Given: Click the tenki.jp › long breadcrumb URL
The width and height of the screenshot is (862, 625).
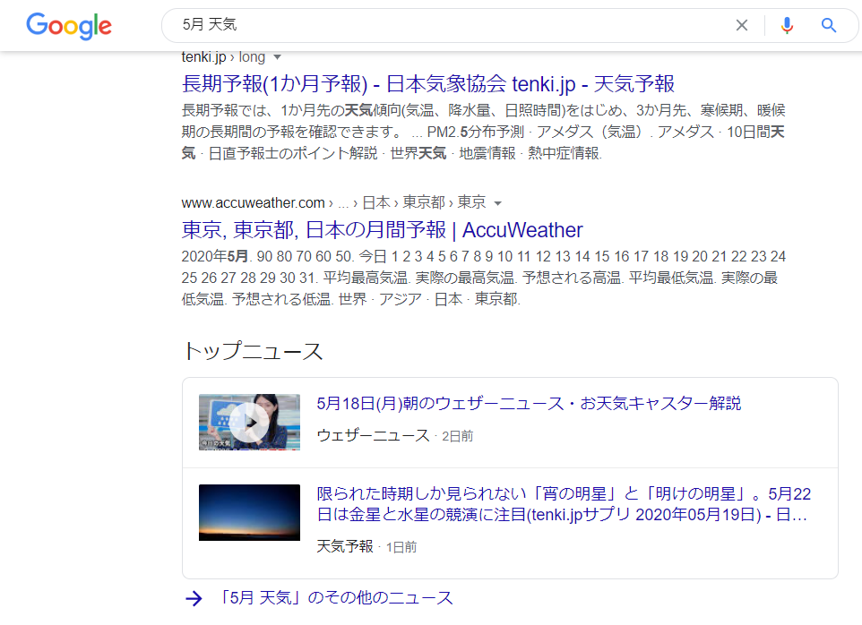Looking at the screenshot, I should (x=223, y=57).
